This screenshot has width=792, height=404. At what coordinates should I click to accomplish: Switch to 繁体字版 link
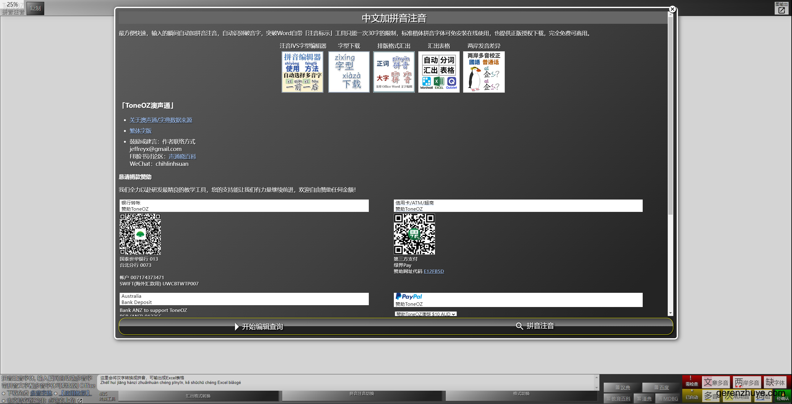click(x=141, y=131)
